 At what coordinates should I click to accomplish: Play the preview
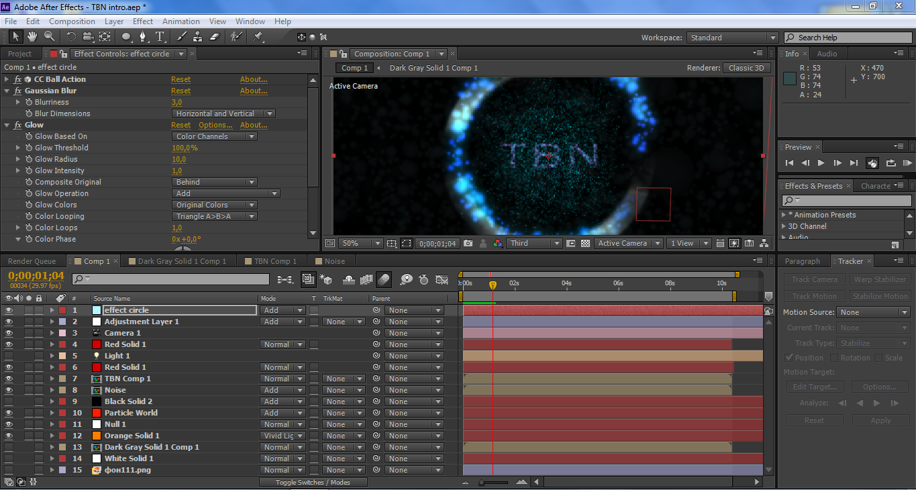pos(821,162)
